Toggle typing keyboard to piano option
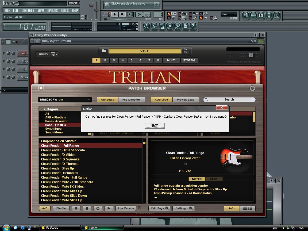This screenshot has height=231, width=308. [x=169, y=14]
